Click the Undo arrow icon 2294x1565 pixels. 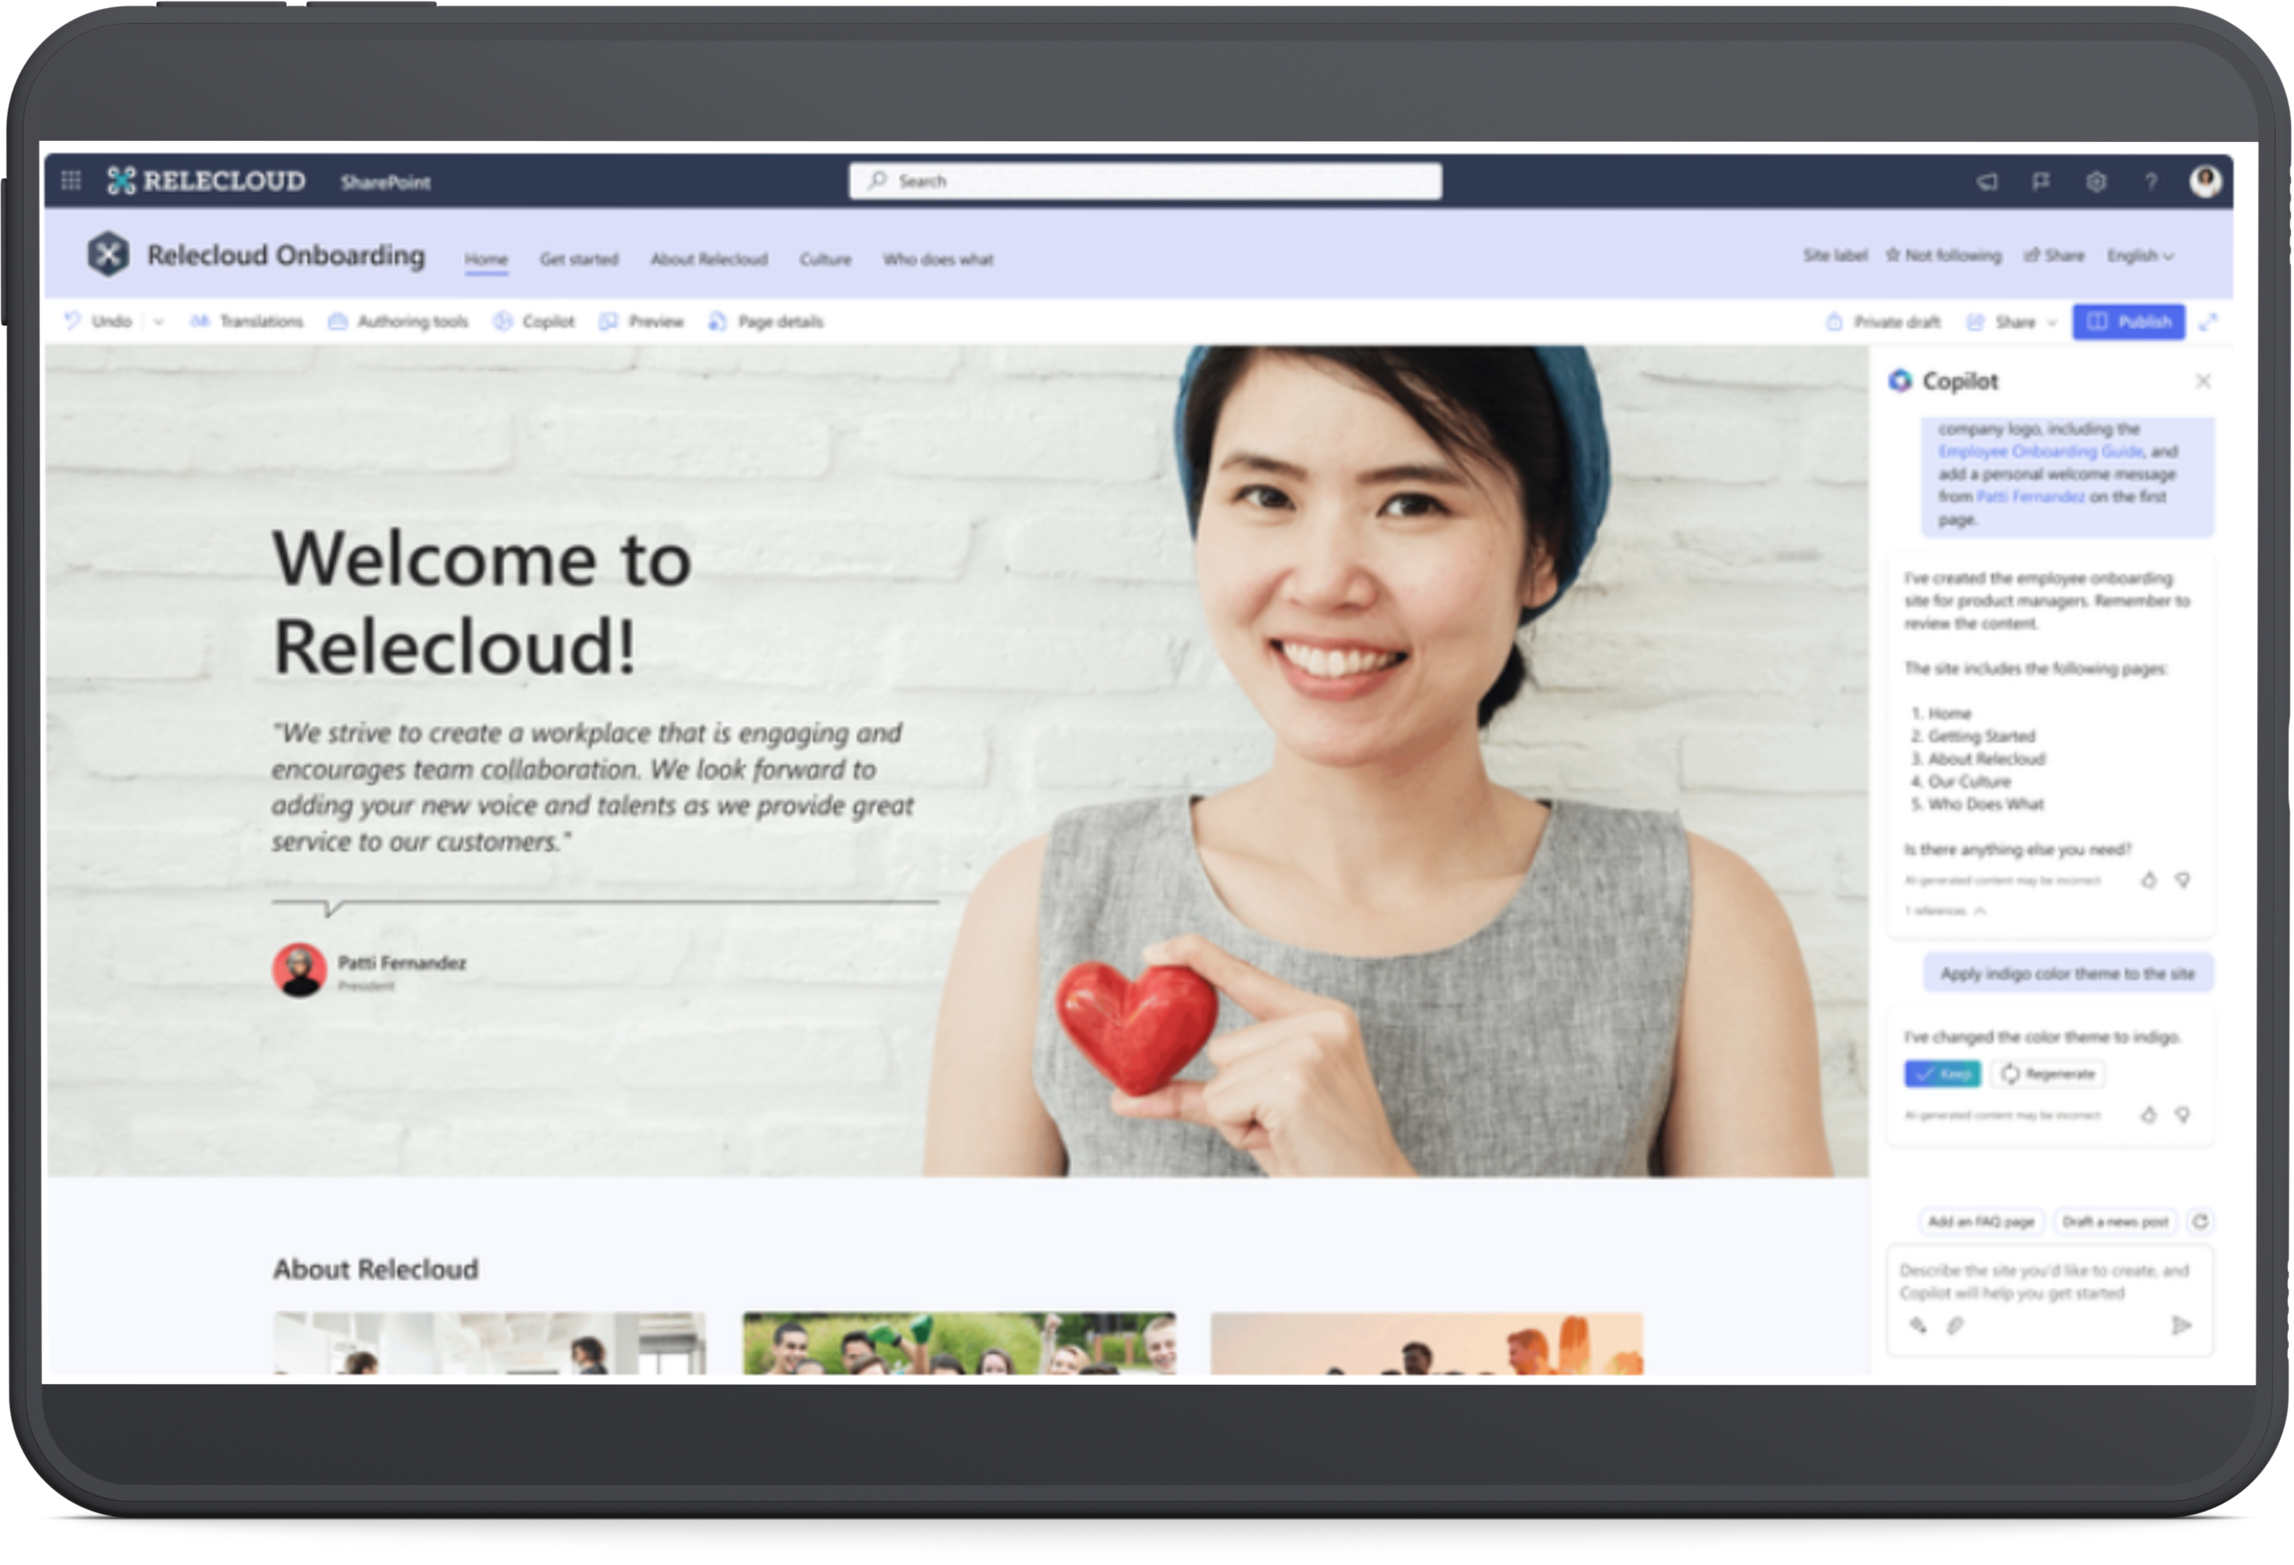[x=72, y=321]
